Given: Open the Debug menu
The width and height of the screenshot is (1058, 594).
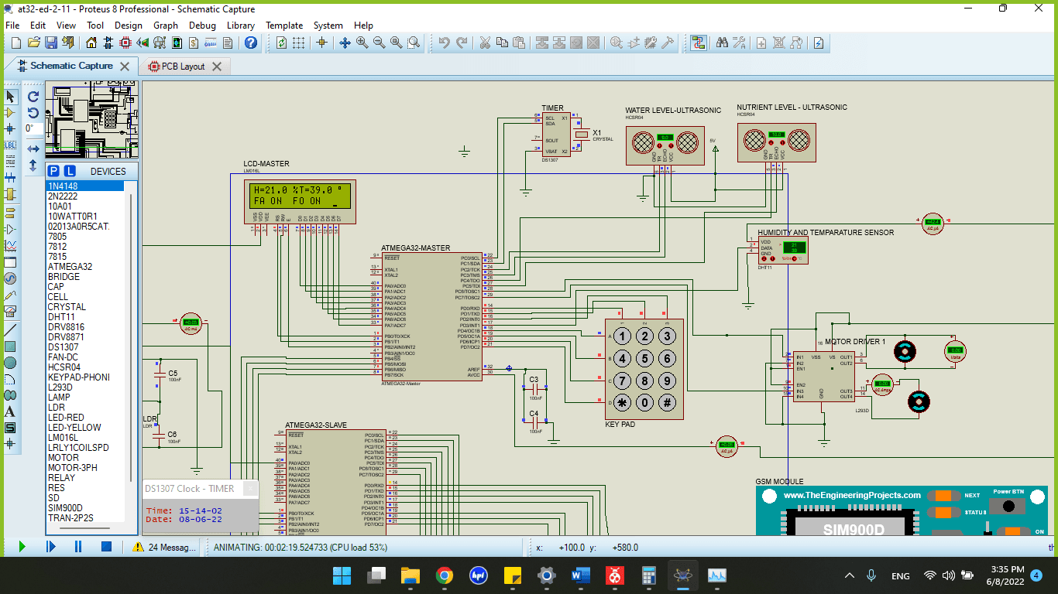Looking at the screenshot, I should tap(202, 25).
